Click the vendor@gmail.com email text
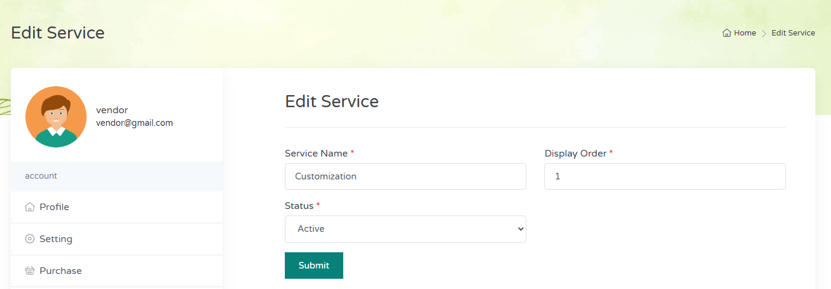831x289 pixels. [134, 123]
